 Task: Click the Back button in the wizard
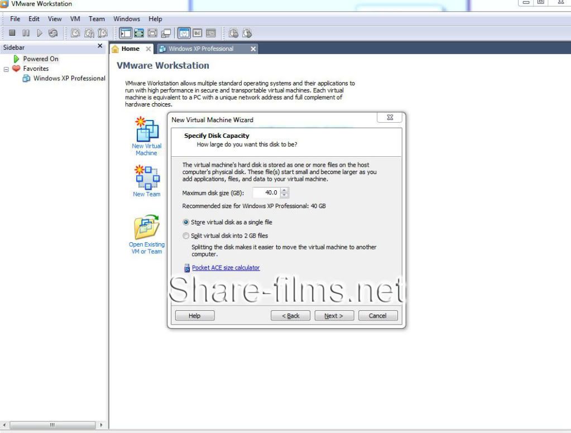click(x=290, y=316)
